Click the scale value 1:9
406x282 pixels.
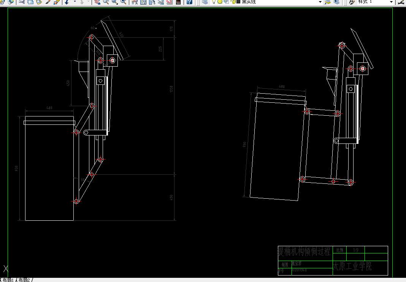pyautogui.click(x=355, y=250)
